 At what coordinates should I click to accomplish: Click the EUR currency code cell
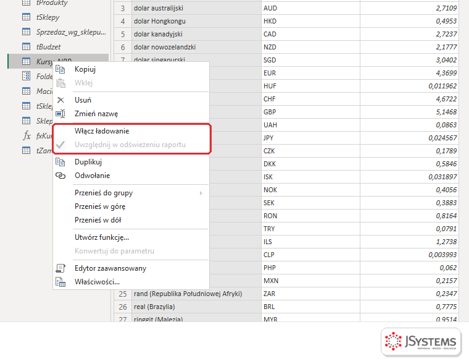(x=310, y=73)
